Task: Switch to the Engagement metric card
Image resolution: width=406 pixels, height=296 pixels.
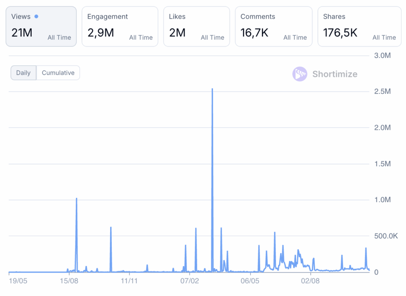Action: 120,27
